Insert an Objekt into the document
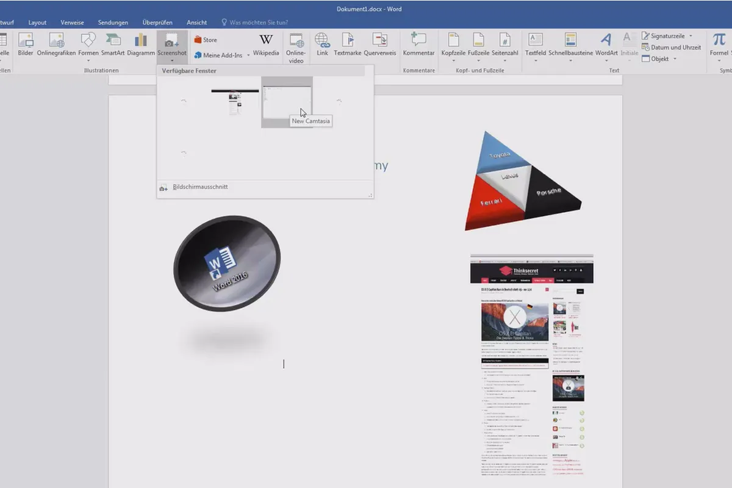Image resolution: width=732 pixels, height=488 pixels. click(x=655, y=59)
